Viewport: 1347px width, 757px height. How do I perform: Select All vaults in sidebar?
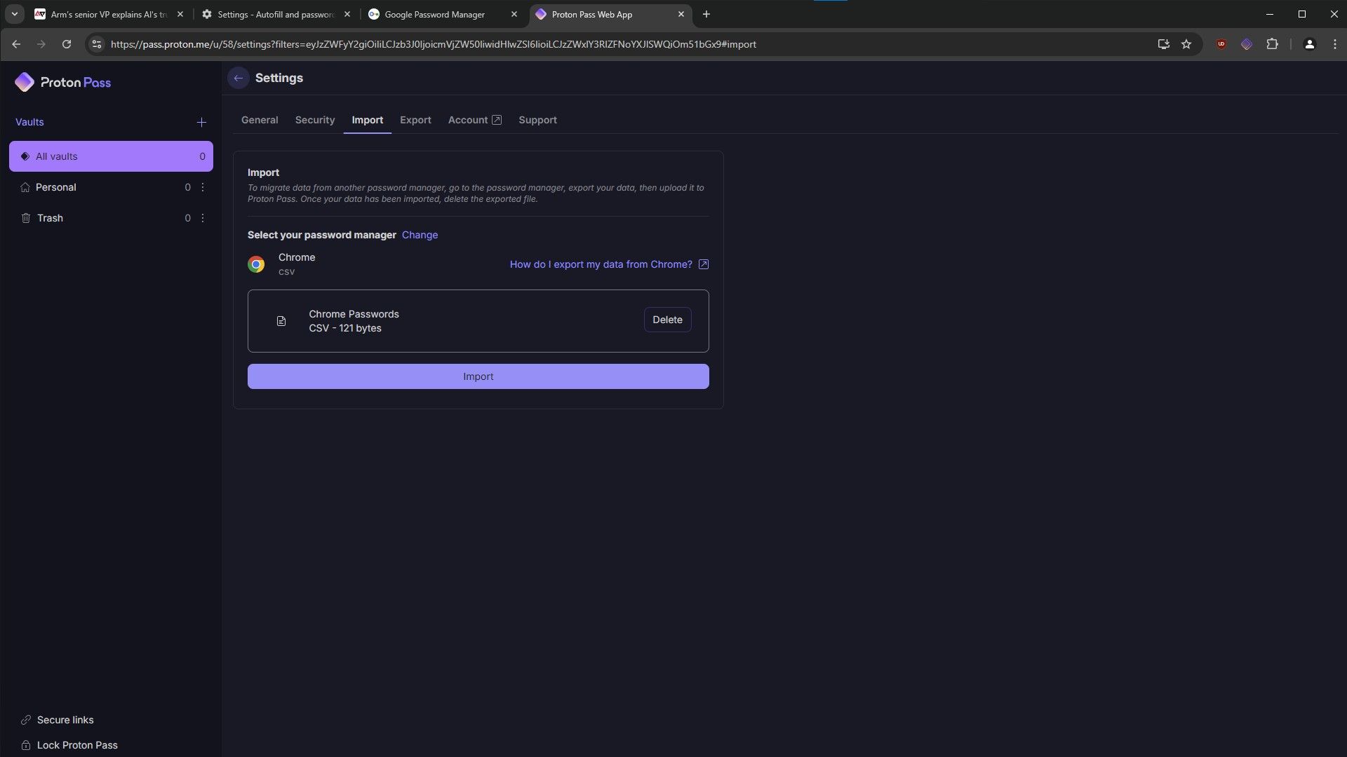(111, 156)
